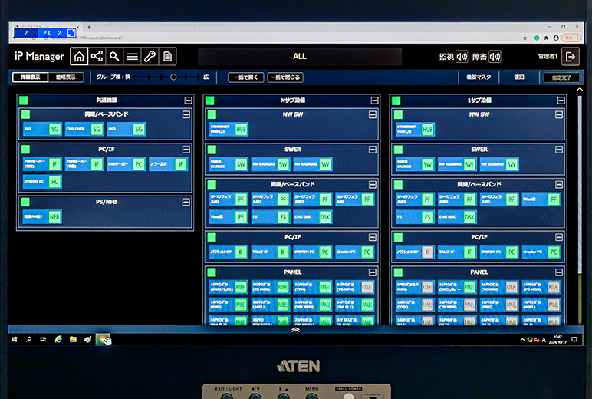Click the 一括で開く button
This screenshot has width=592, height=399.
[245, 77]
